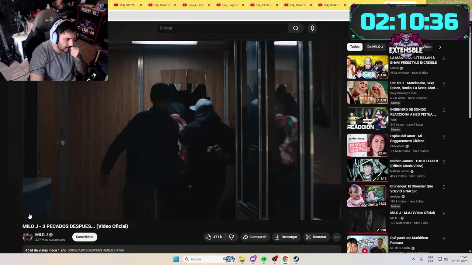Open options menu for Brunenger video
This screenshot has width=472, height=265.
tap(444, 187)
